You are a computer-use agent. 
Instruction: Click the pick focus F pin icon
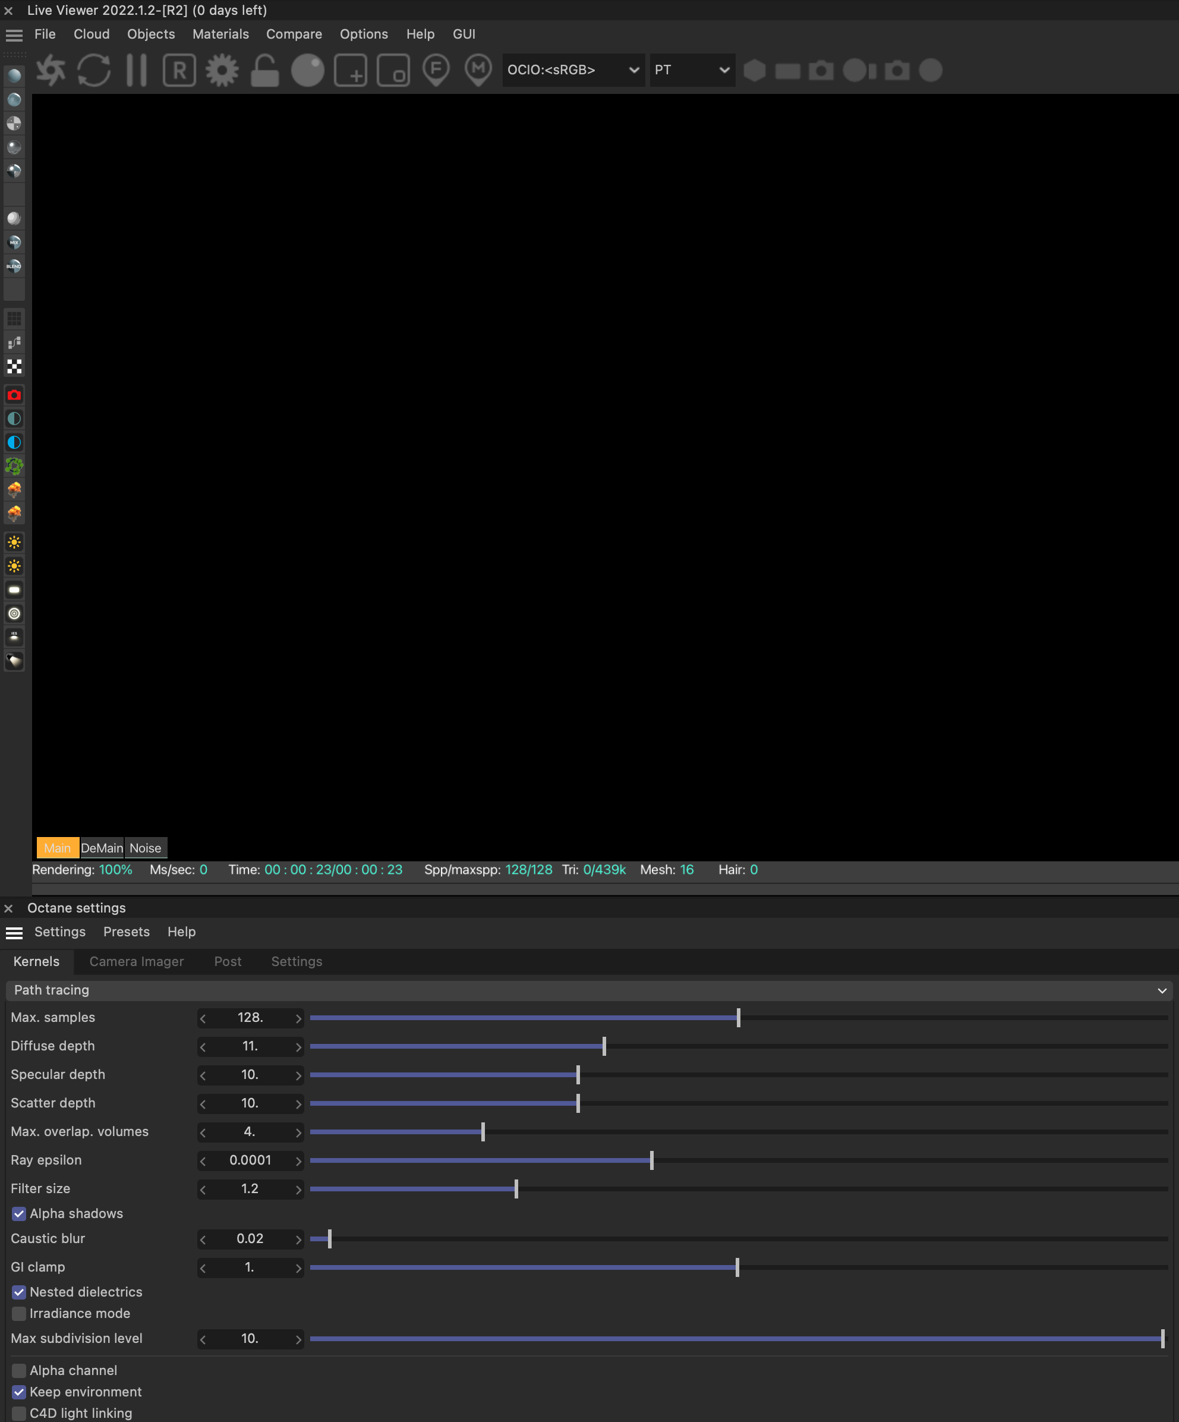pyautogui.click(x=436, y=70)
